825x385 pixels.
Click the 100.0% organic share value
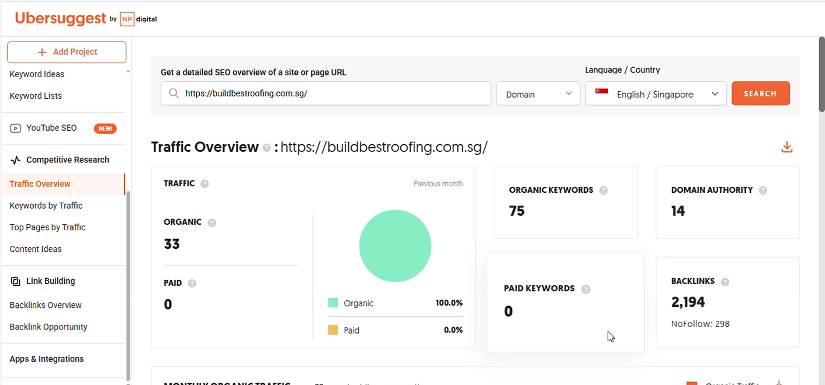click(449, 303)
